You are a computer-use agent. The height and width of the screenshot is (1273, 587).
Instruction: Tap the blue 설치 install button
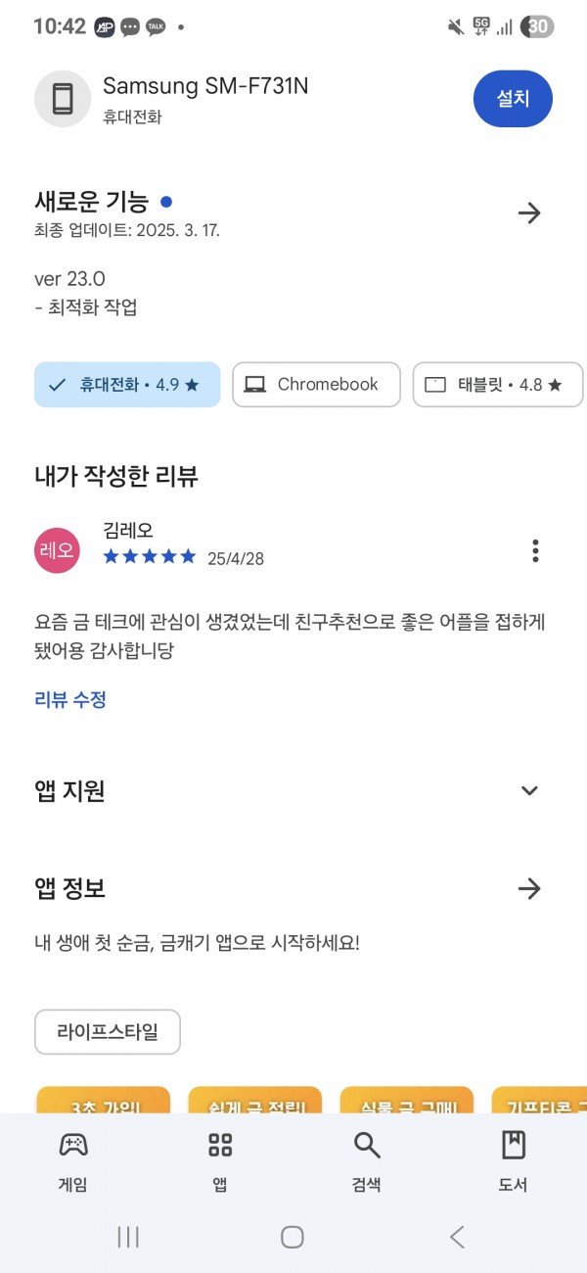click(513, 99)
